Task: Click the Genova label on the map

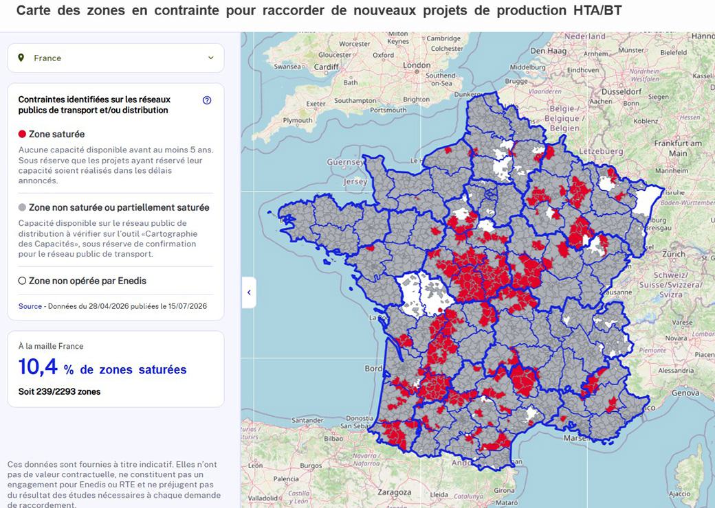Action: pos(685,393)
